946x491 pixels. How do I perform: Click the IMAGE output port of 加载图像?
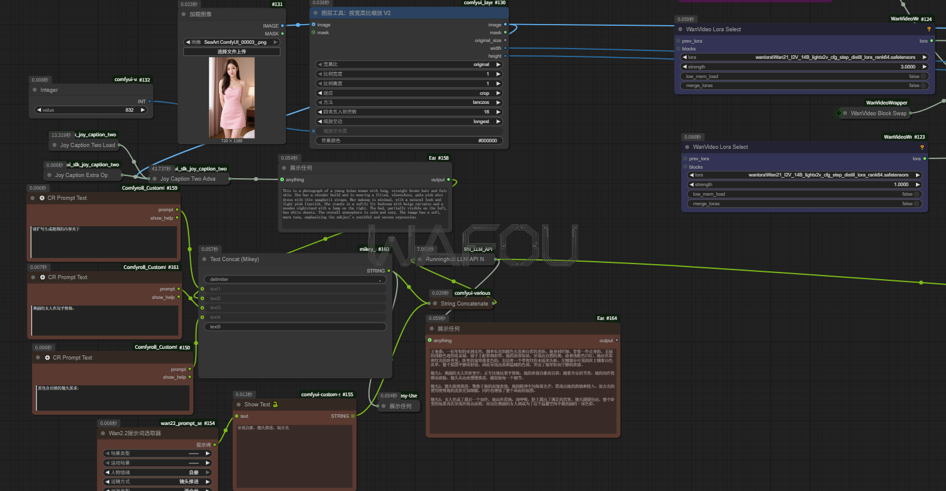[283, 26]
